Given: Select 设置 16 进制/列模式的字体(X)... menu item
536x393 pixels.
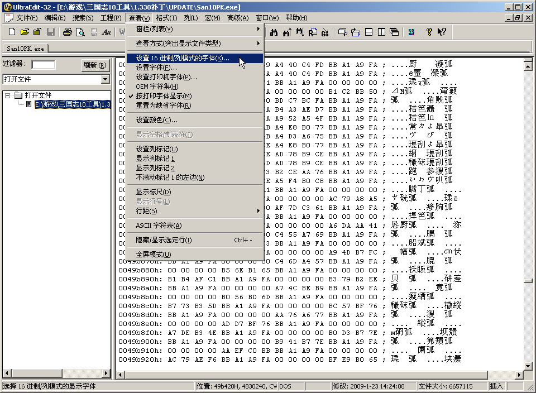Looking at the screenshot, I should point(195,58).
